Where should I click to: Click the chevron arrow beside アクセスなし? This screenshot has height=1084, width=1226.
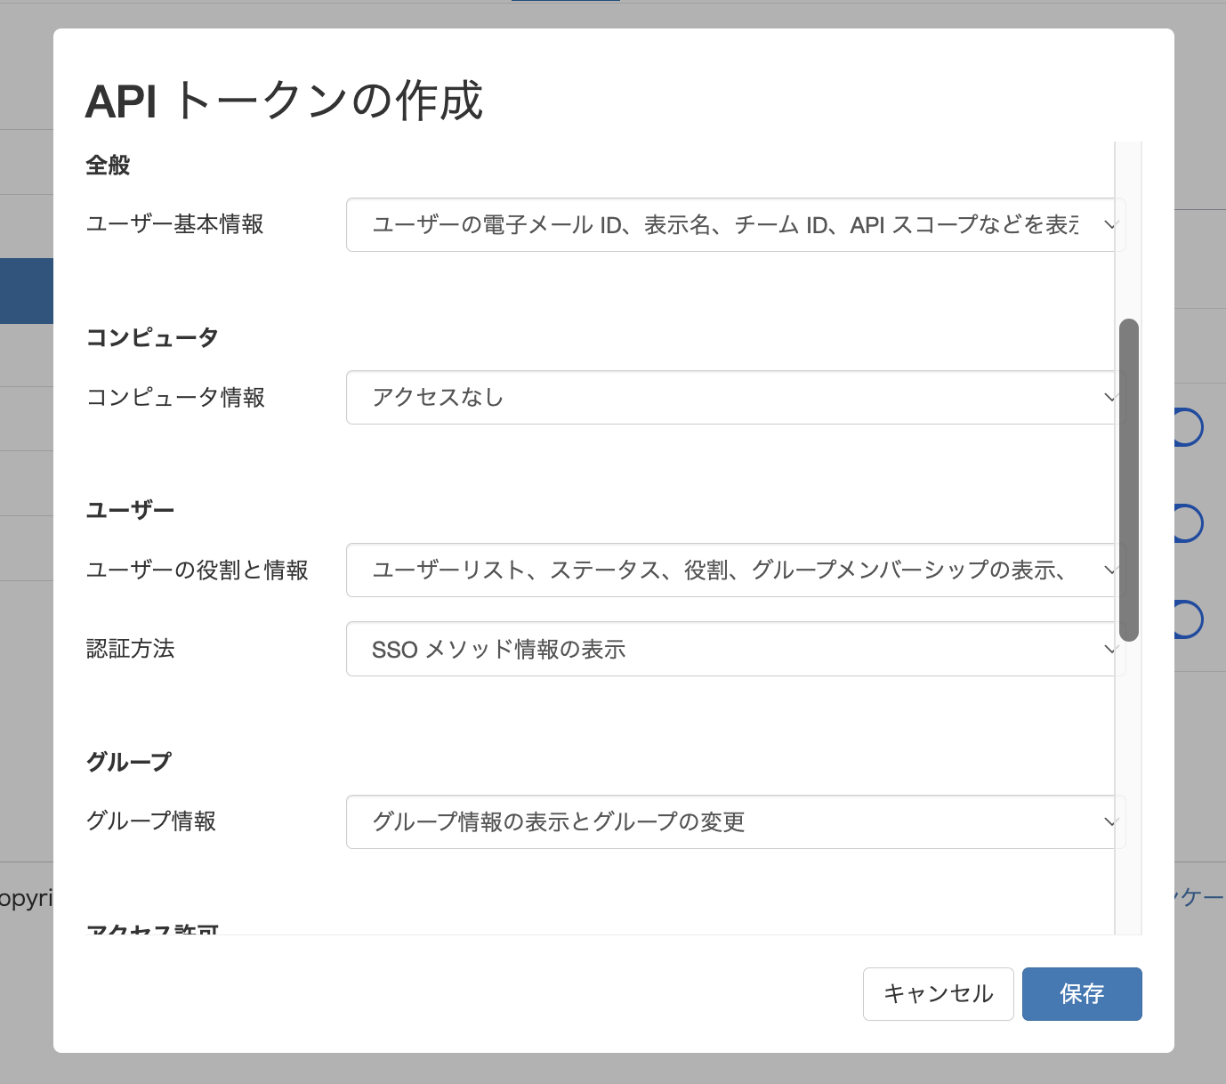[1109, 398]
